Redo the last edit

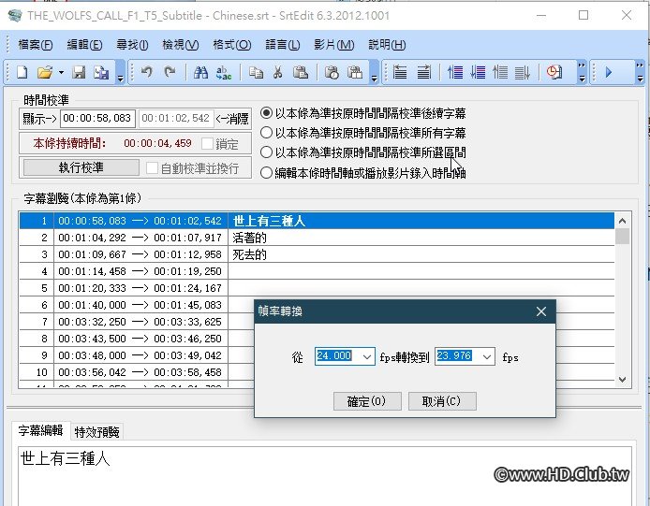pos(170,72)
